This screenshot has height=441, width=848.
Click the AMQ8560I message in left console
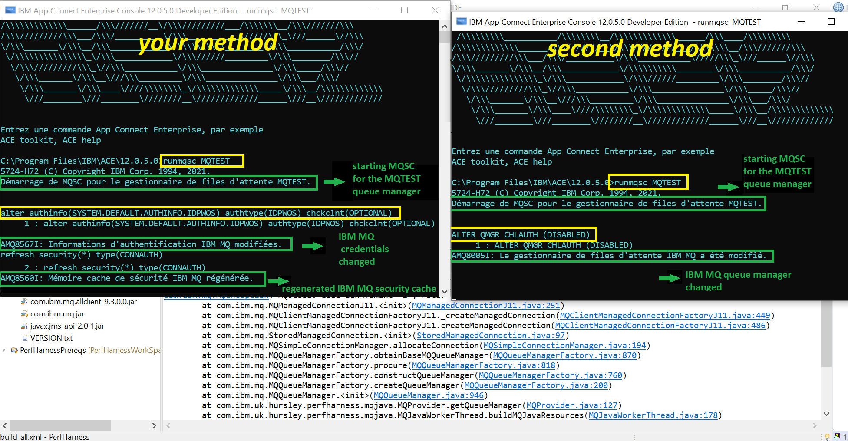coord(127,278)
